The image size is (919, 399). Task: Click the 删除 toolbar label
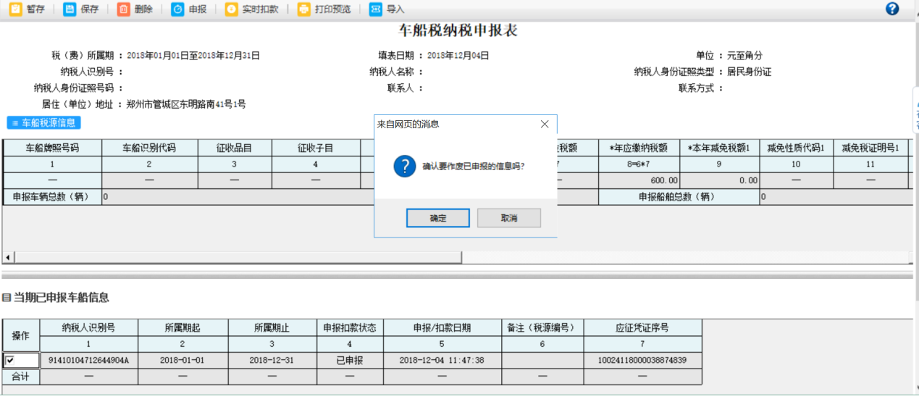click(143, 9)
